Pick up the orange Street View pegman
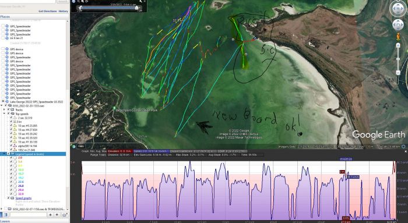 tap(398, 36)
